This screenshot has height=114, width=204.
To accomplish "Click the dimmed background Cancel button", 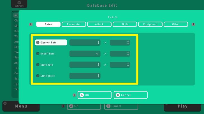I will pyautogui.click(x=121, y=107).
